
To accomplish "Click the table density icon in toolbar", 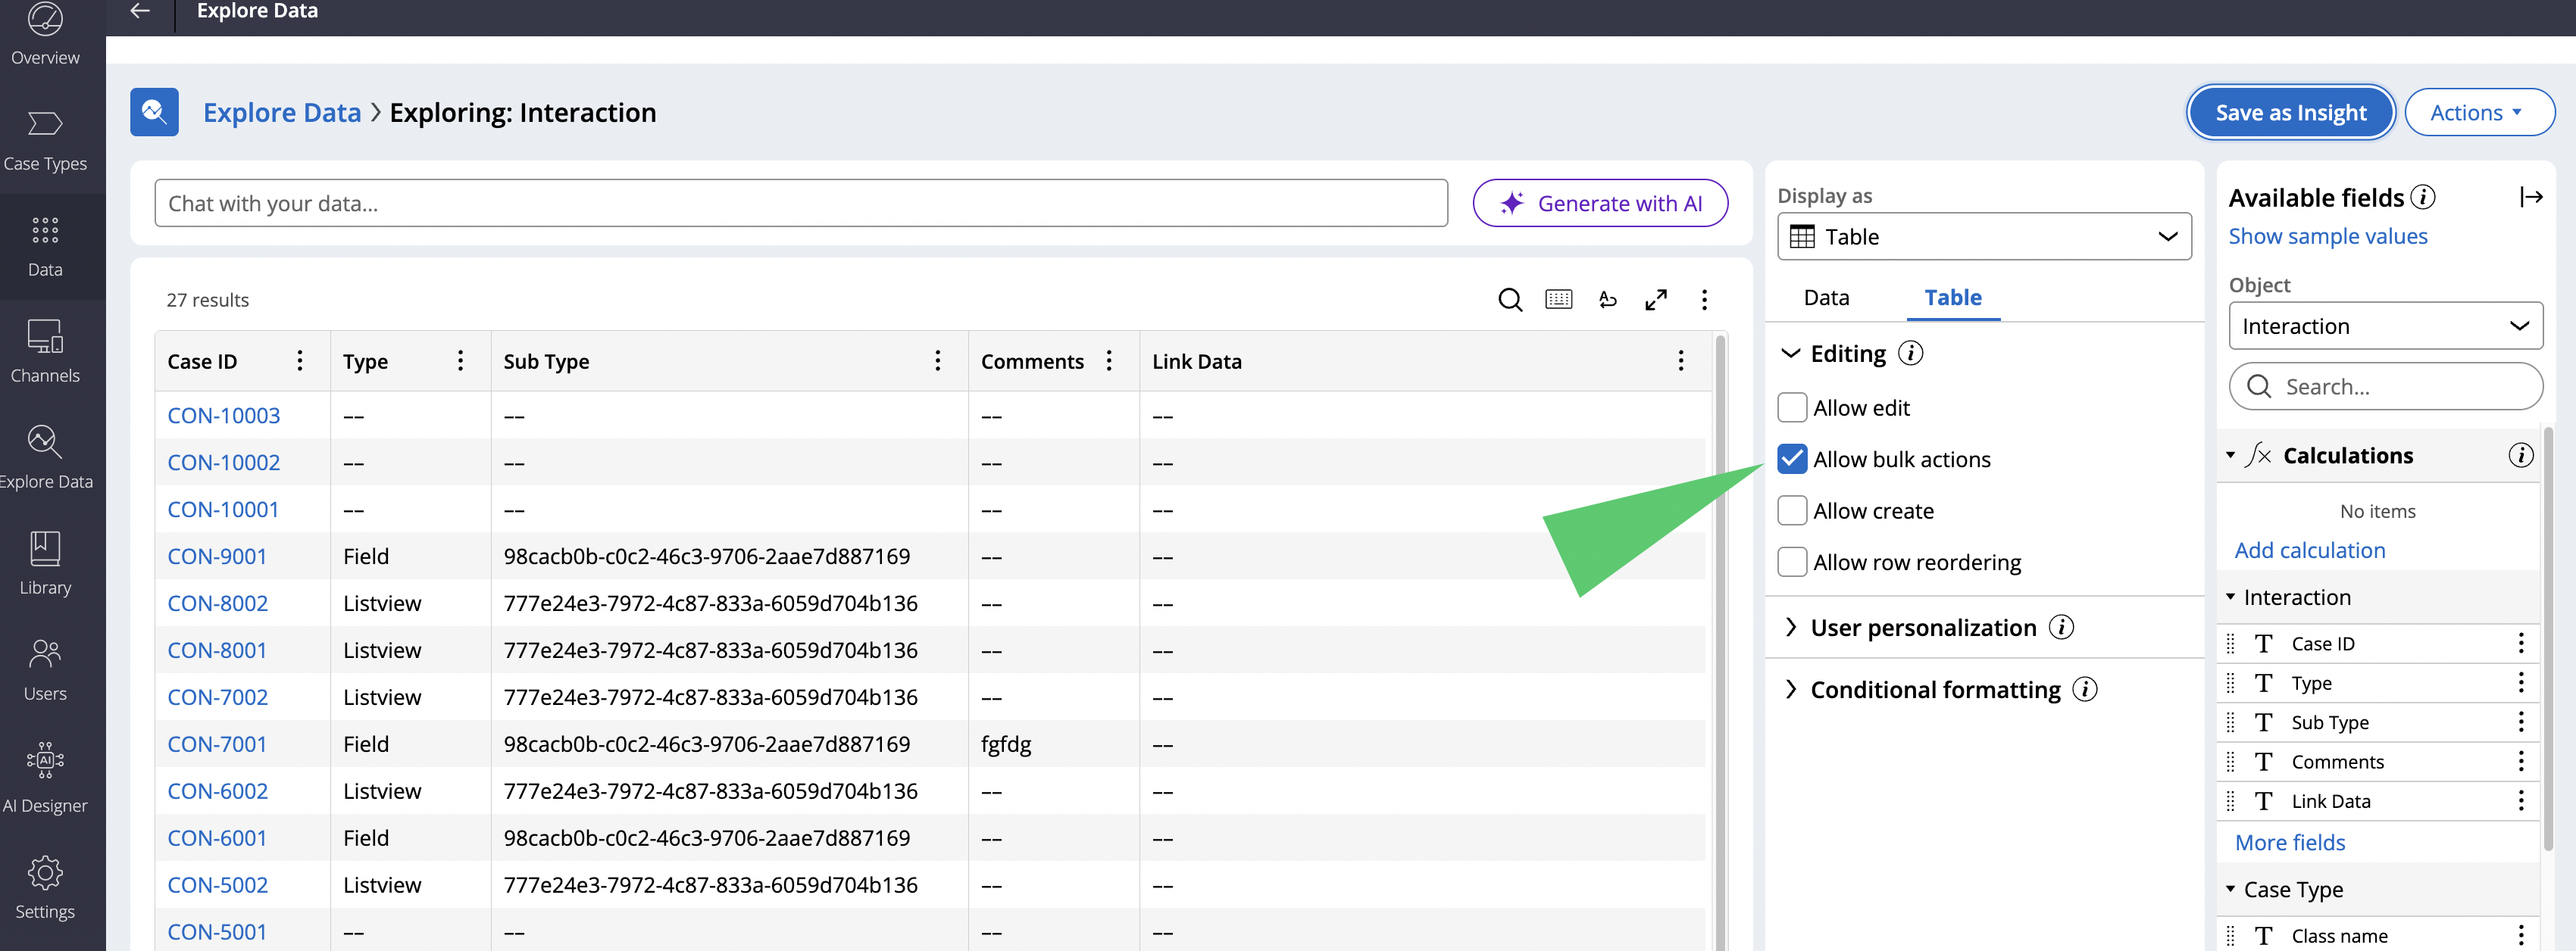I will pos(1558,300).
